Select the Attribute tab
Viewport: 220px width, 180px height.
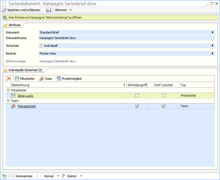pos(14,25)
